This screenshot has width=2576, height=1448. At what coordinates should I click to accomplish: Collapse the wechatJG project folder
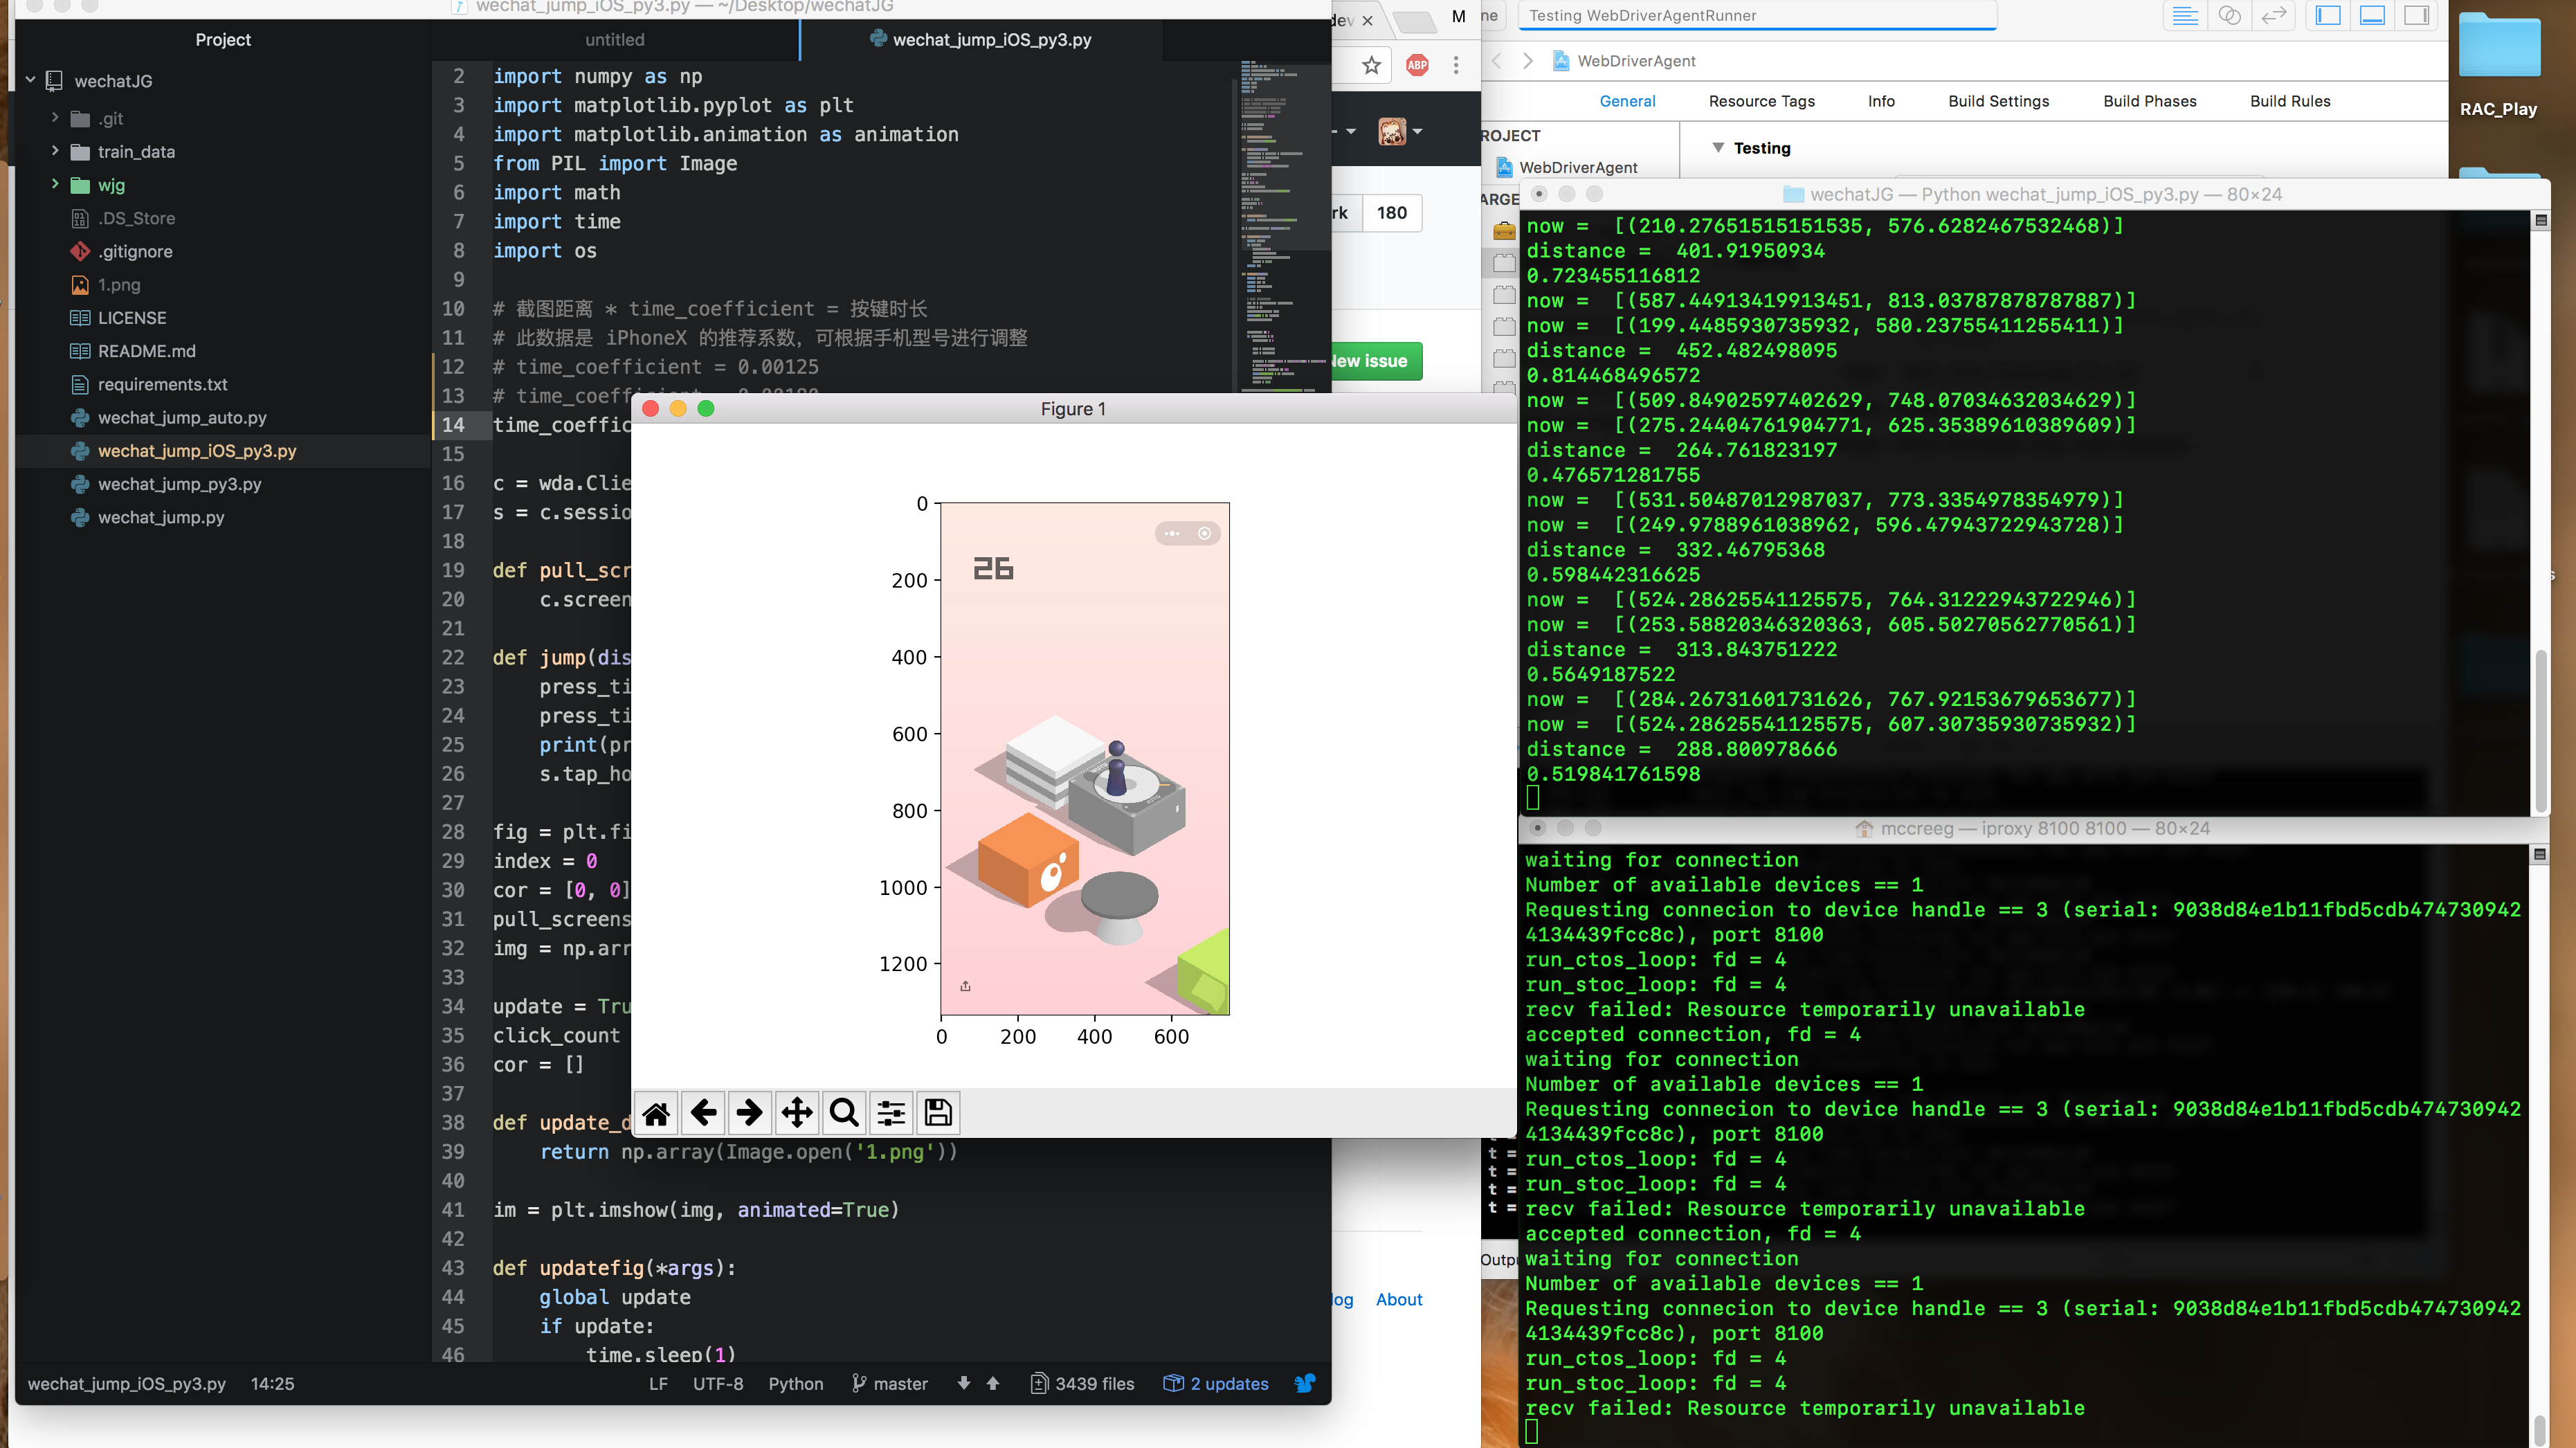(x=30, y=81)
